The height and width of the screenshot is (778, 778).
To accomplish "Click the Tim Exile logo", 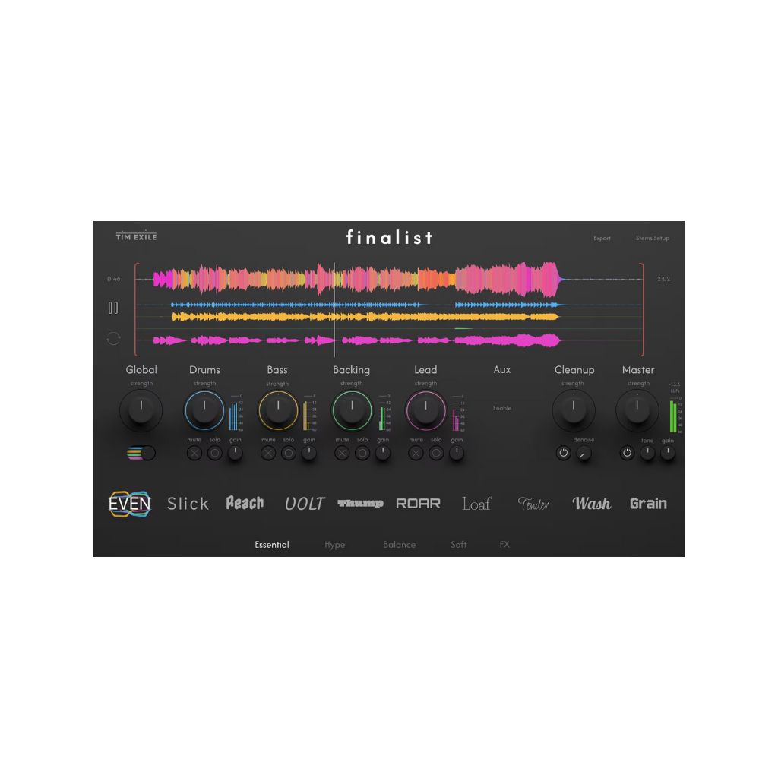I will click(136, 236).
